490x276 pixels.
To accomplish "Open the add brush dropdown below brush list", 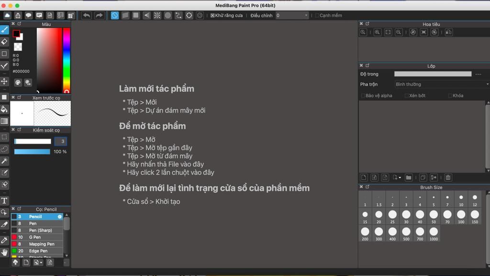I will point(38,263).
